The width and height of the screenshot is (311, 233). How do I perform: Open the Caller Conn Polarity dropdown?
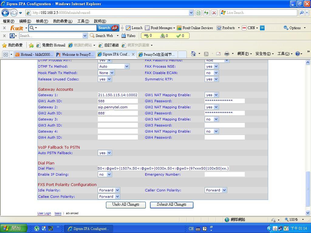tap(216, 190)
